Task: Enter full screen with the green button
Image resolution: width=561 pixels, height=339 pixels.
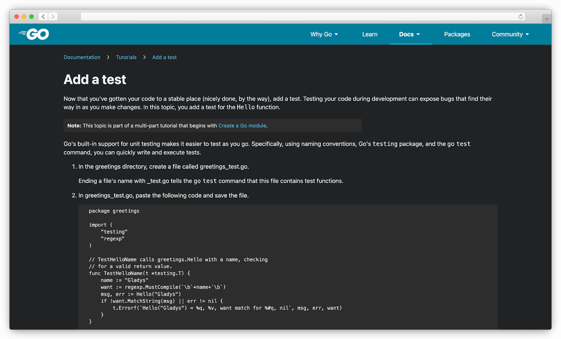Action: point(32,16)
